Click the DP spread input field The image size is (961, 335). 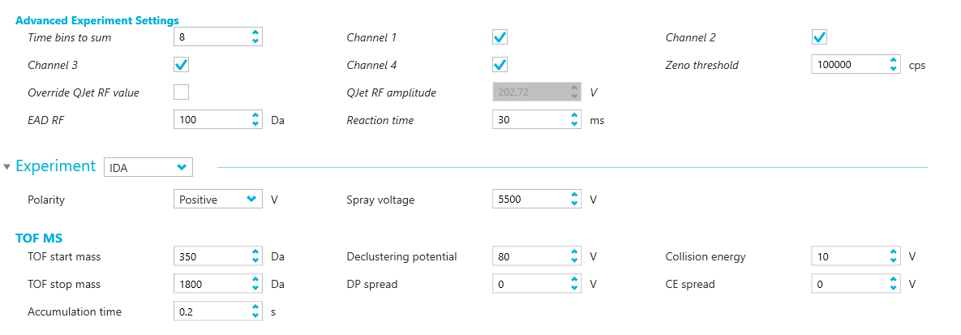[530, 285]
